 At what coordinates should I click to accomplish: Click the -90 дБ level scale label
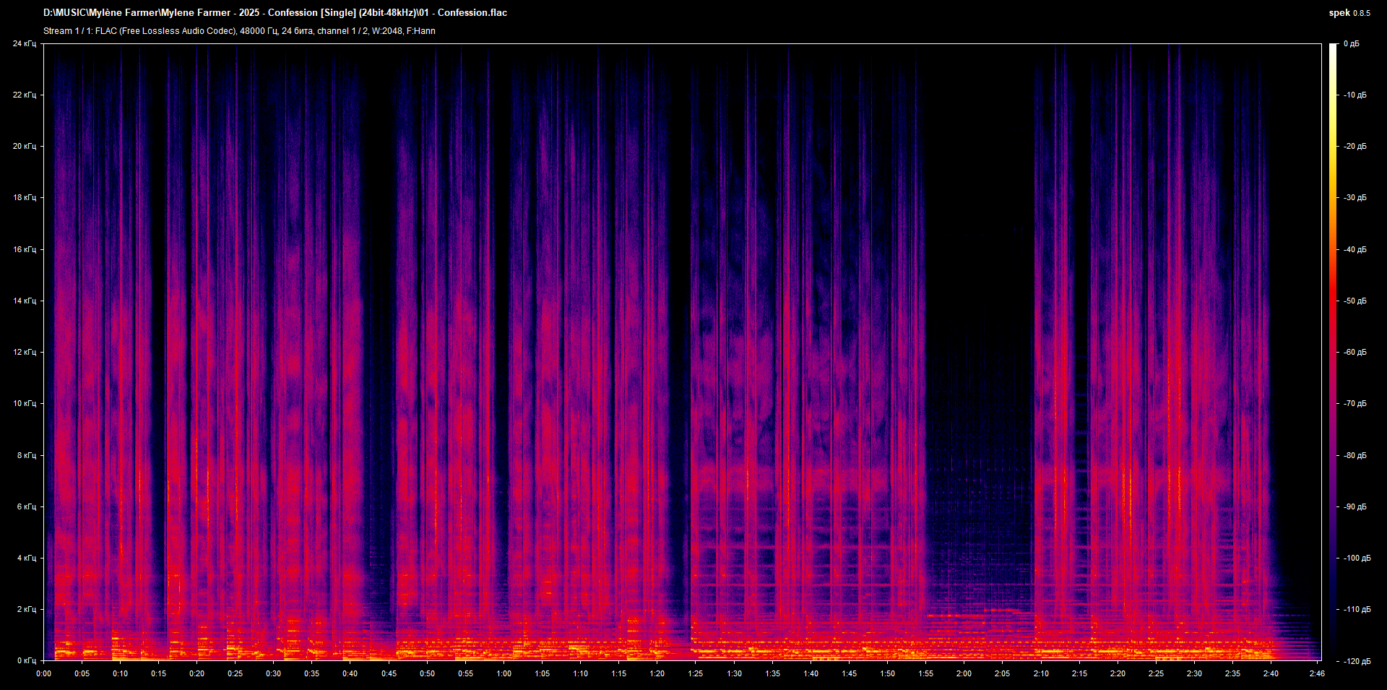(x=1355, y=507)
